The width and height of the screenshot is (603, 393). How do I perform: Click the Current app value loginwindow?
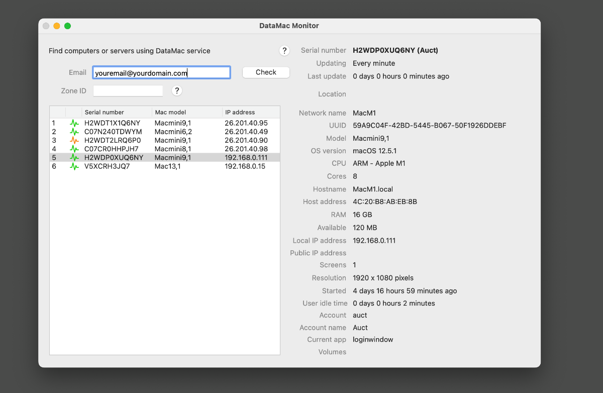(373, 340)
